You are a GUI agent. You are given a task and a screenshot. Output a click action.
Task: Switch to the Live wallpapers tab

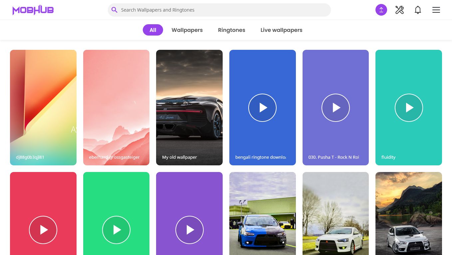(x=281, y=30)
